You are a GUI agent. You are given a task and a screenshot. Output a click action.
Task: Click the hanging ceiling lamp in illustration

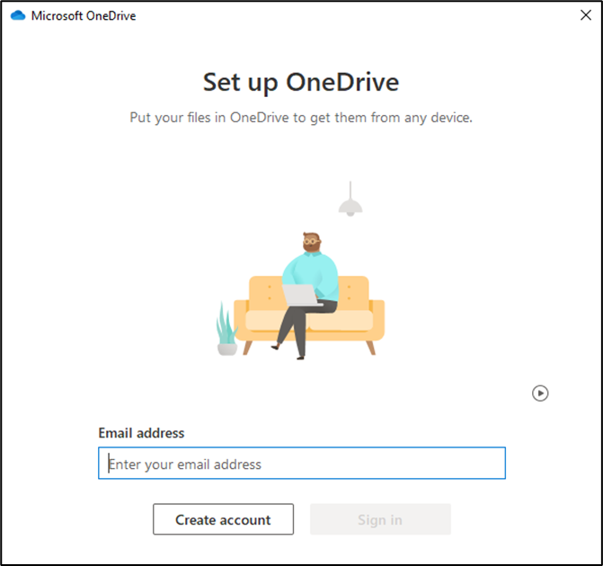pos(350,199)
